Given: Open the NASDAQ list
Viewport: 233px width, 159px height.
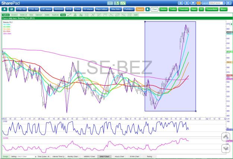Looking at the screenshot, I should coord(59,9).
